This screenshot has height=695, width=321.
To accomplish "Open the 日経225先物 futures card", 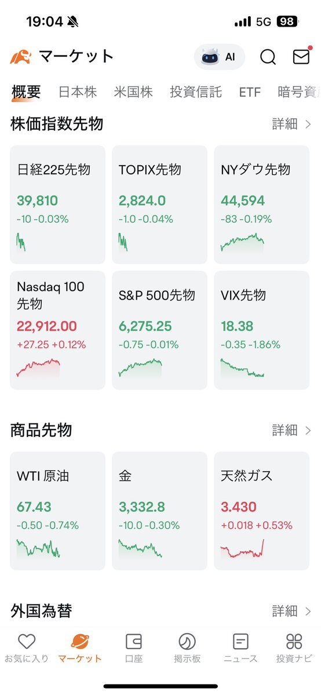I will 57,205.
